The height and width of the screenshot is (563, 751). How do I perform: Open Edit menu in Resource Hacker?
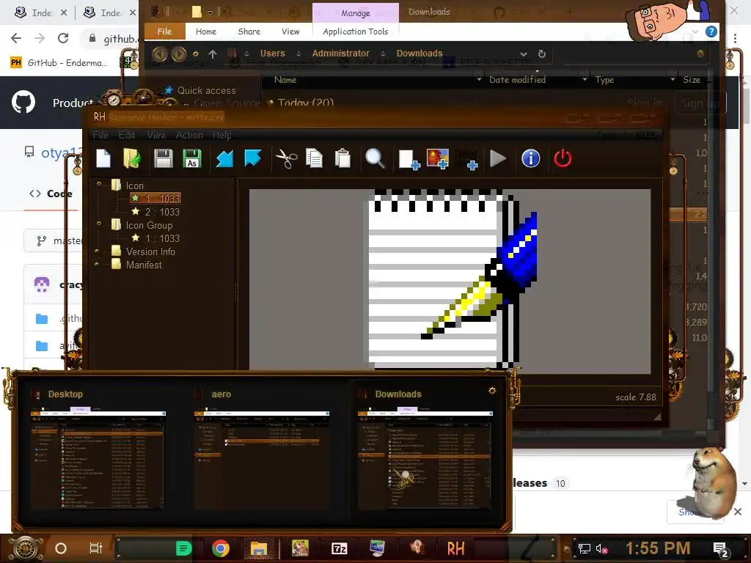click(127, 136)
